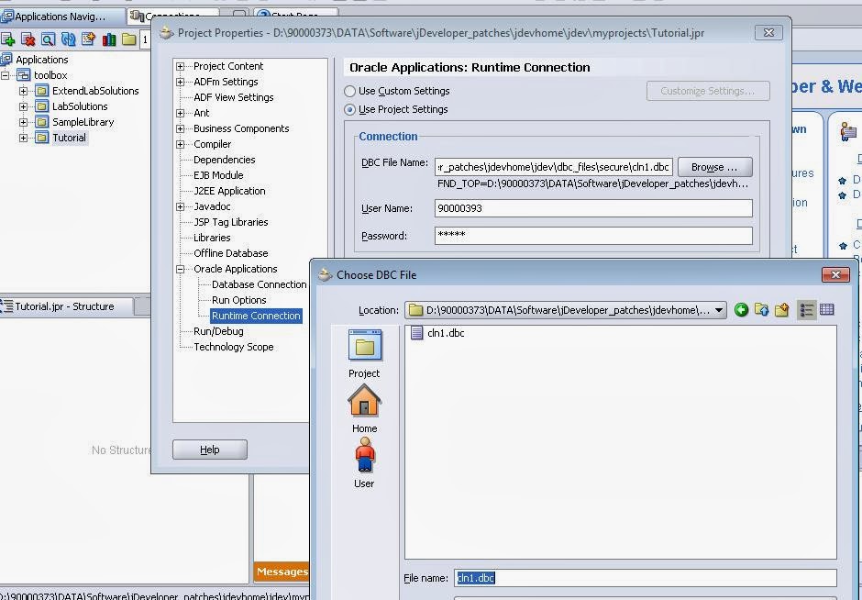The width and height of the screenshot is (862, 600).
Task: Open the Messages tab
Action: click(x=282, y=572)
